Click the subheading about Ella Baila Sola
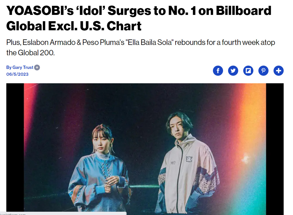 coord(140,47)
